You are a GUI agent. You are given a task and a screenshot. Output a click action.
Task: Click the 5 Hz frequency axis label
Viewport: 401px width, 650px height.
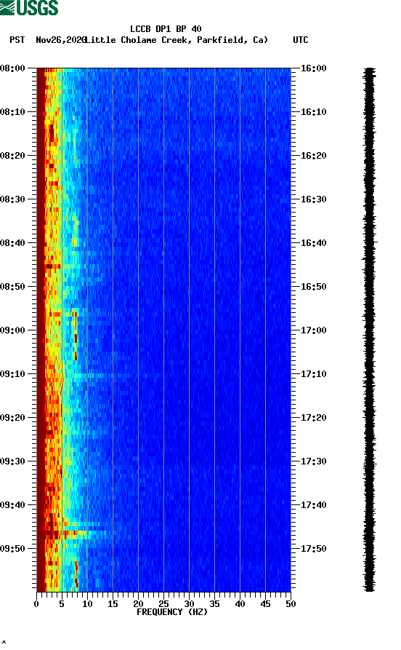coord(62,604)
